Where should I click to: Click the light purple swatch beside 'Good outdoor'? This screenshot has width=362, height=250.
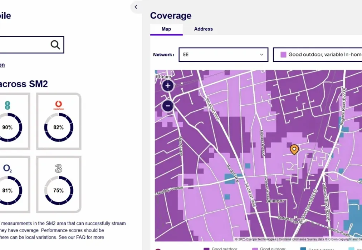coord(283,55)
